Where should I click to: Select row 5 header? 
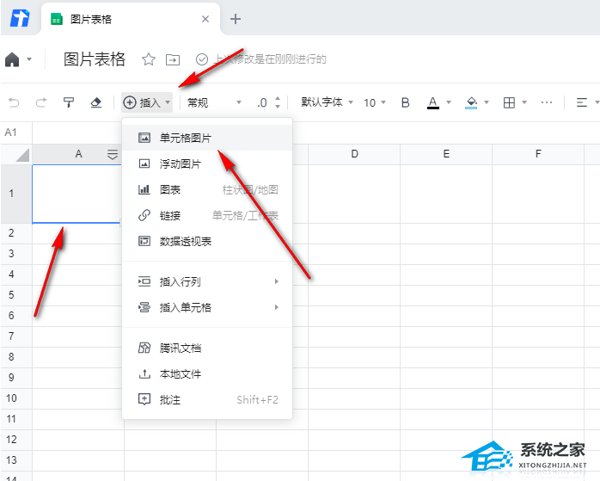pyautogui.click(x=16, y=295)
